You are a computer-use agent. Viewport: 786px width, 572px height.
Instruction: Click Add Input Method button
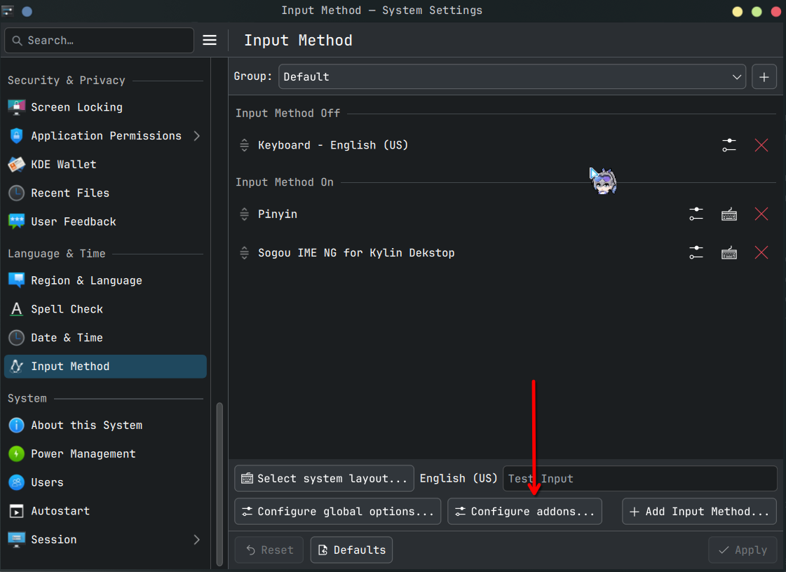[699, 512]
